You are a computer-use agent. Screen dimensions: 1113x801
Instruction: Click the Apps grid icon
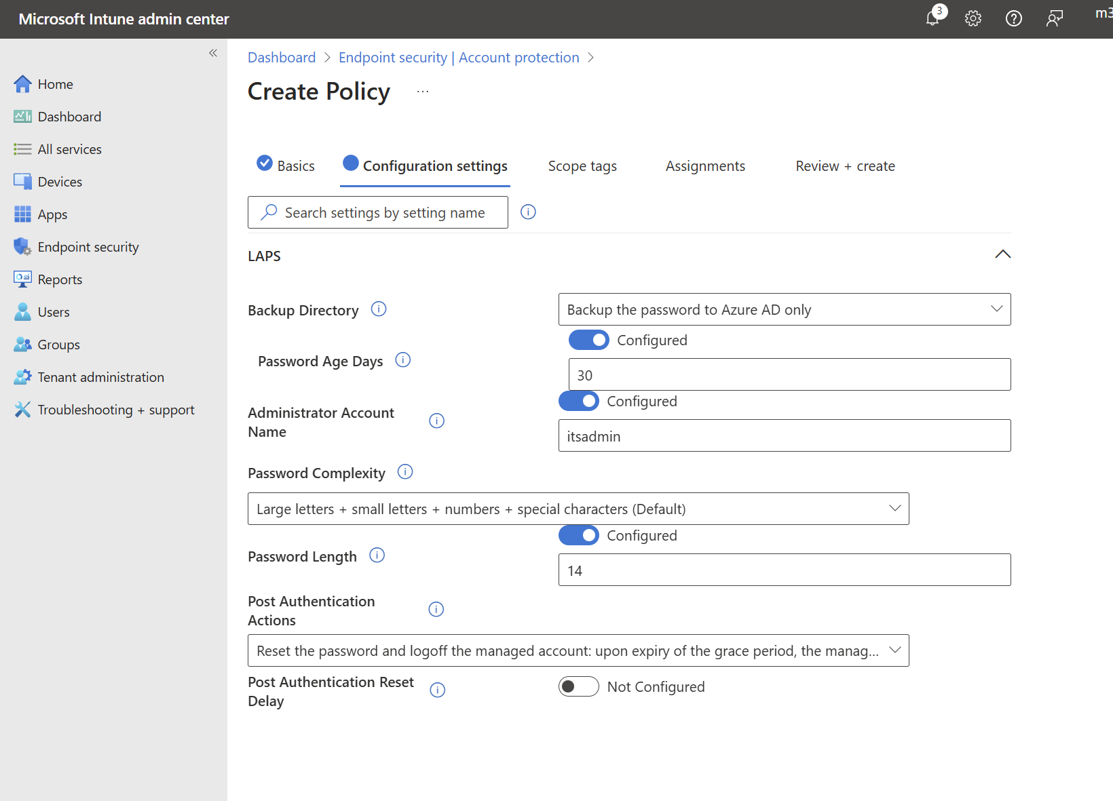click(22, 214)
